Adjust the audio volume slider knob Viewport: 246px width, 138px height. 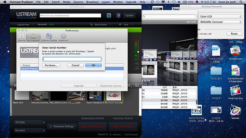(138, 52)
